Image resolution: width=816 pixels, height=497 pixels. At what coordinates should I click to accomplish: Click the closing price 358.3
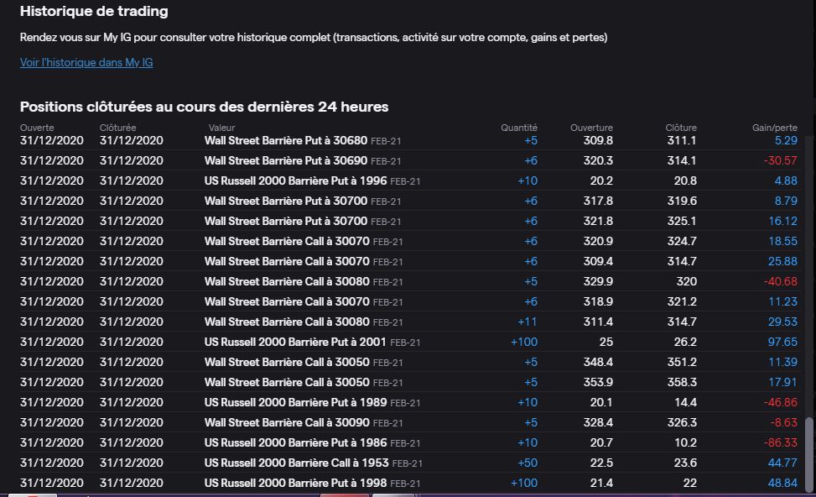(682, 382)
